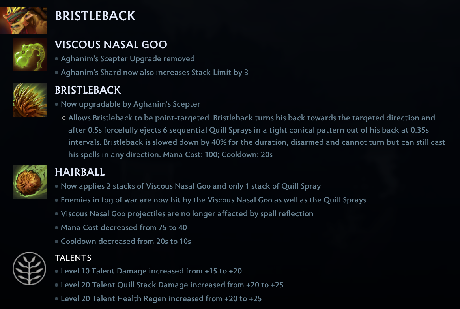Select the Bristleback passive ability icon
Image resolution: width=460 pixels, height=309 pixels.
[x=30, y=100]
